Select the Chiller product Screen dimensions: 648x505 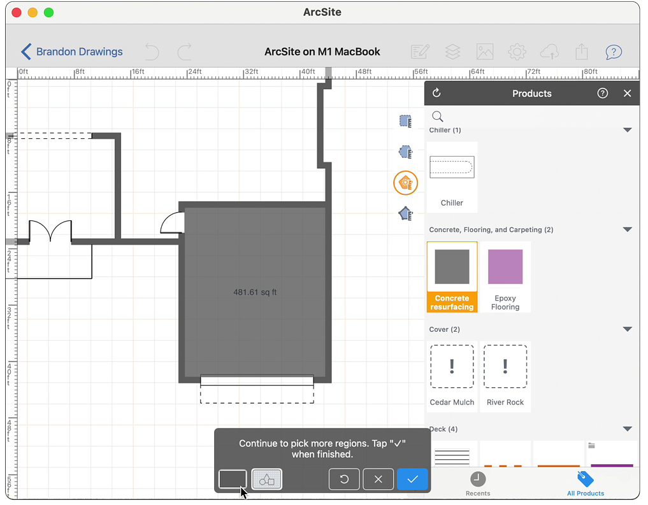(452, 177)
